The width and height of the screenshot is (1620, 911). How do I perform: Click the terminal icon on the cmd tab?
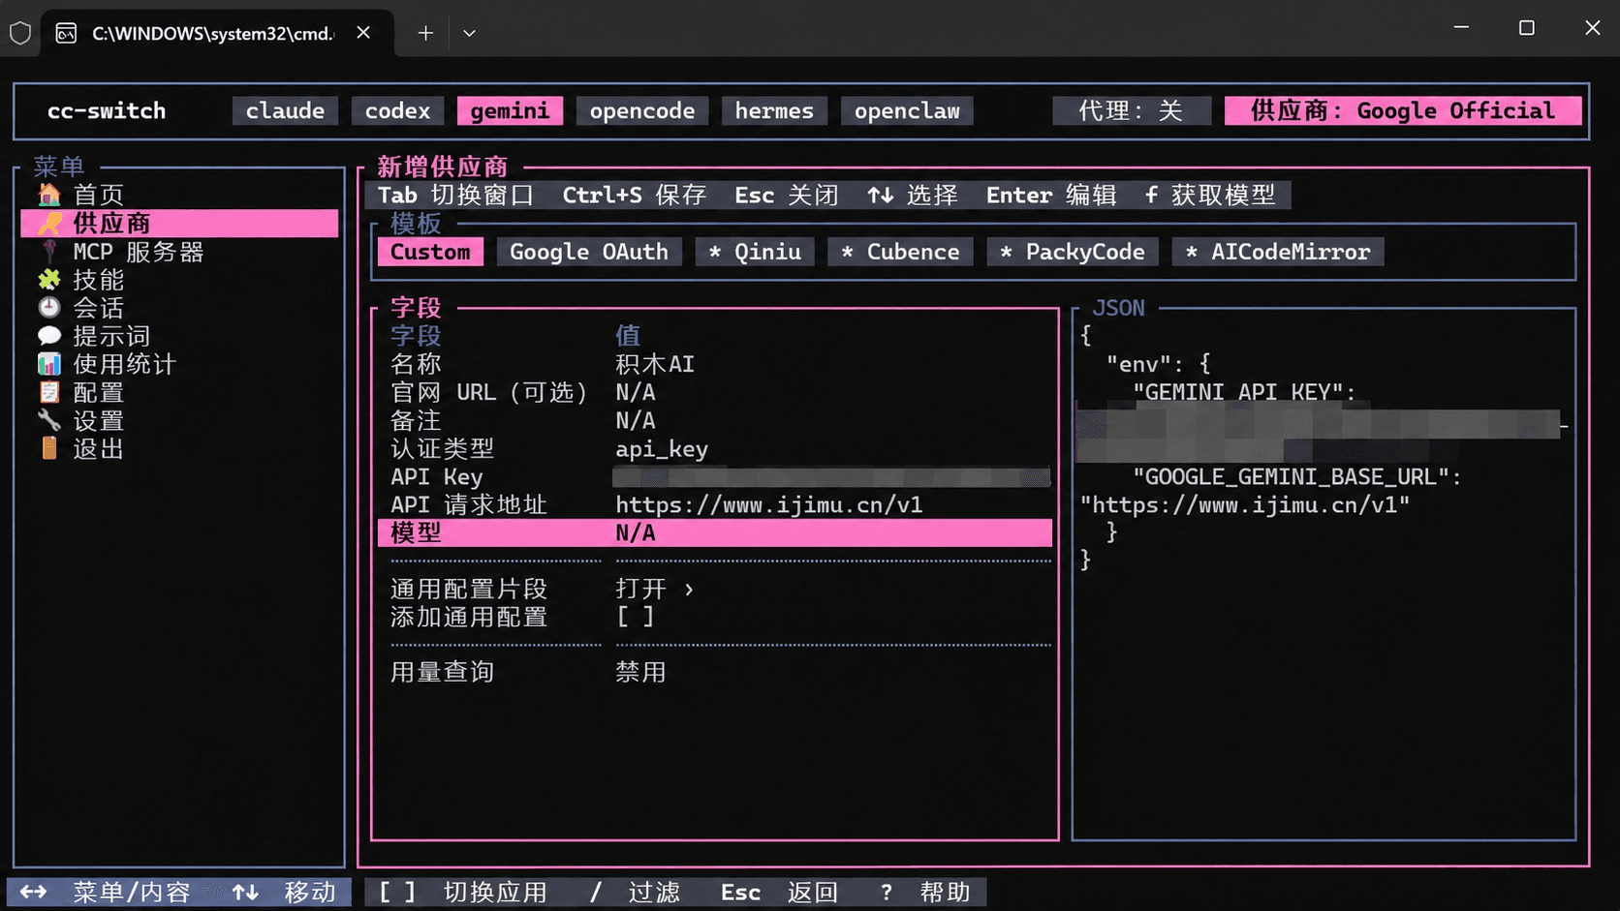coord(66,34)
